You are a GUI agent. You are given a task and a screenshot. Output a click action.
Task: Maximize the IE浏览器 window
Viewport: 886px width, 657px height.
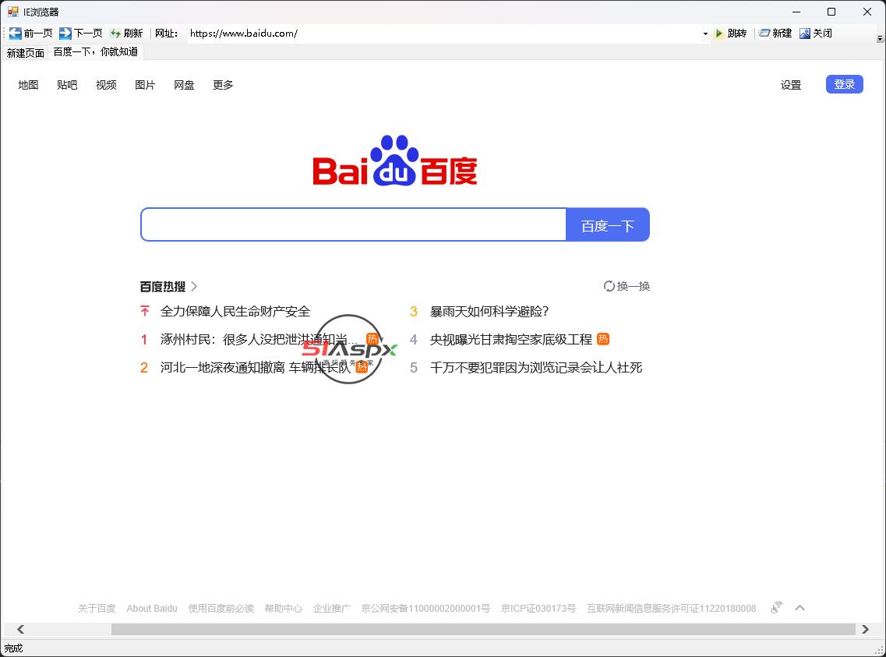pyautogui.click(x=831, y=12)
